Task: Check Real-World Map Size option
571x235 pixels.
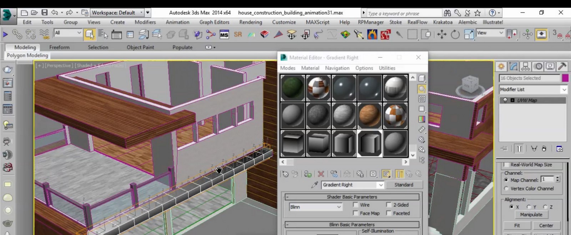Action: tap(506, 164)
